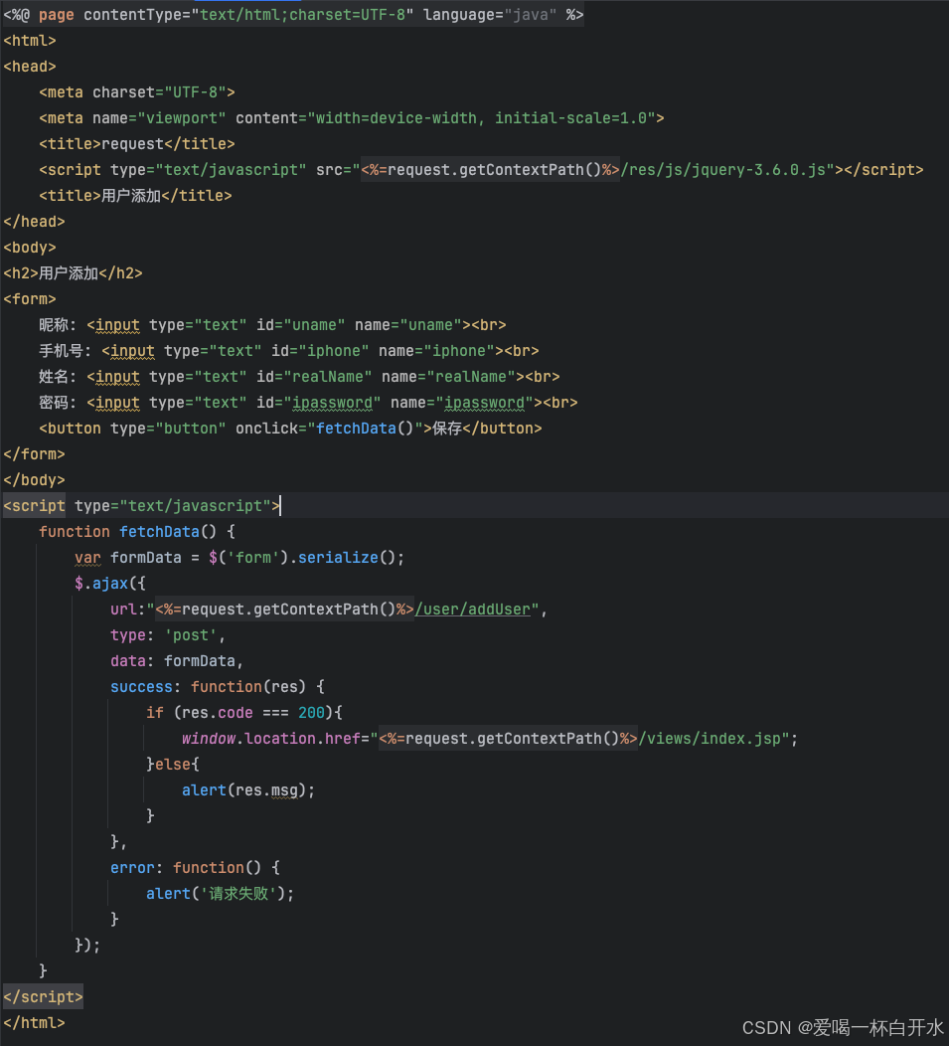The width and height of the screenshot is (949, 1046).
Task: Click the closing </body> tag
Action: 34,480
